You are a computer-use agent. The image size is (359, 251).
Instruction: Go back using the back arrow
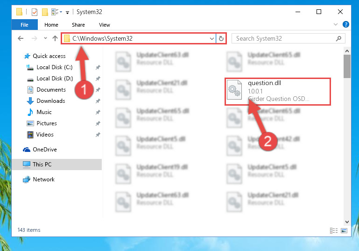tap(21, 38)
